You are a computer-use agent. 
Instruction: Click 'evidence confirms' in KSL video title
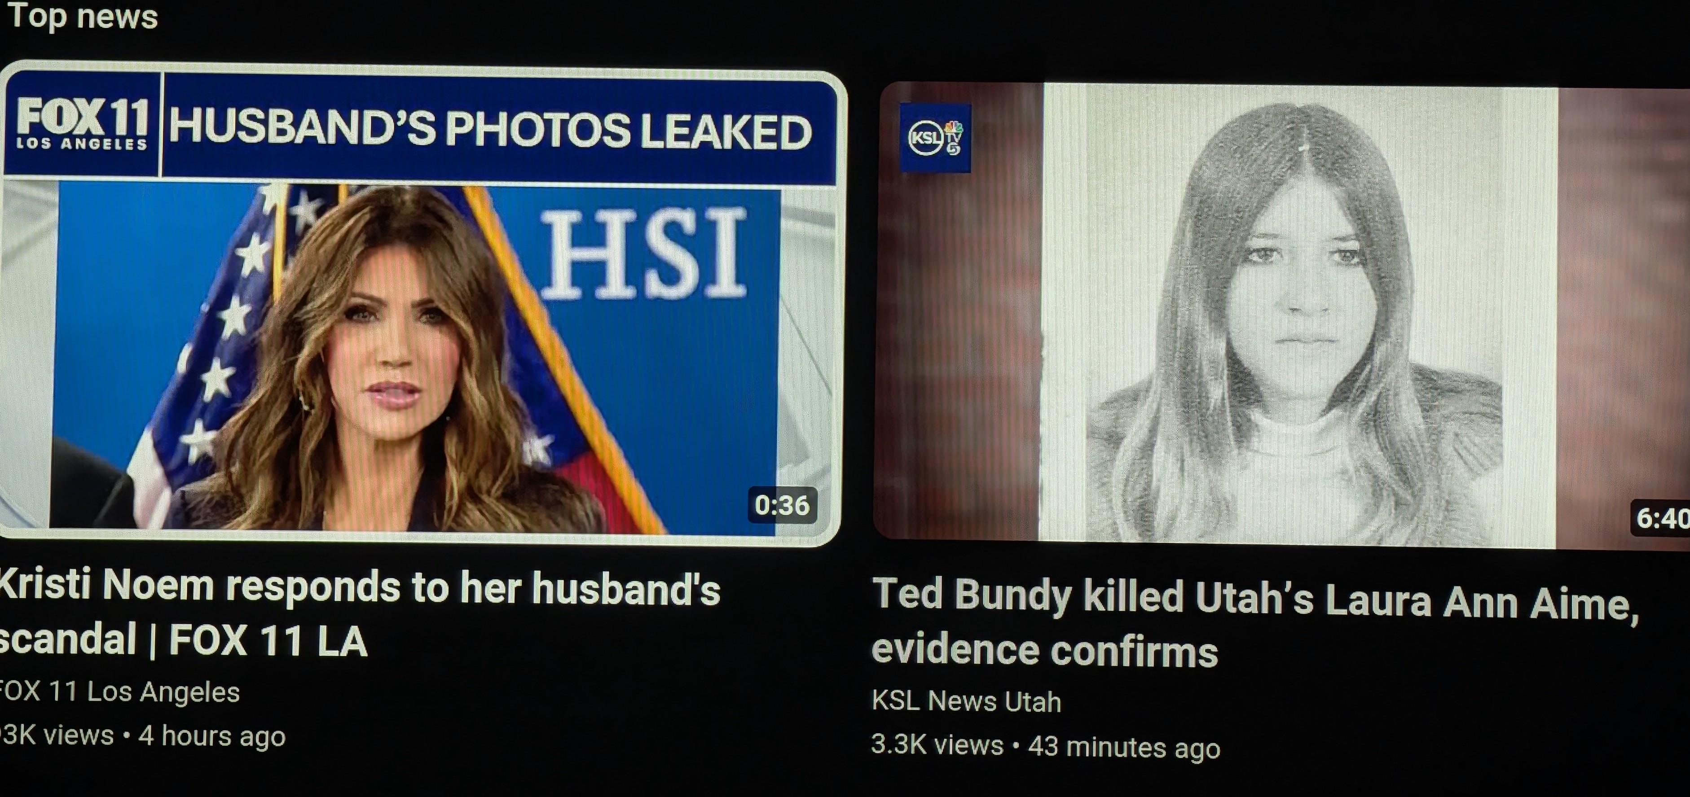1044,651
